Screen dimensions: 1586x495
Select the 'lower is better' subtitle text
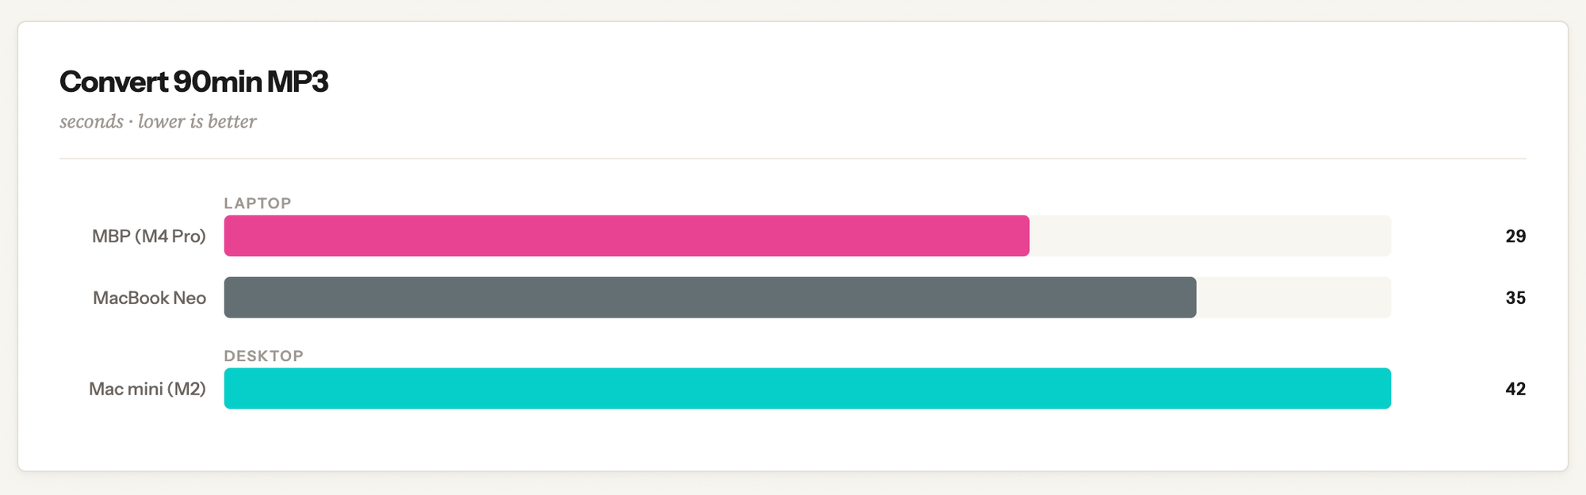[197, 122]
